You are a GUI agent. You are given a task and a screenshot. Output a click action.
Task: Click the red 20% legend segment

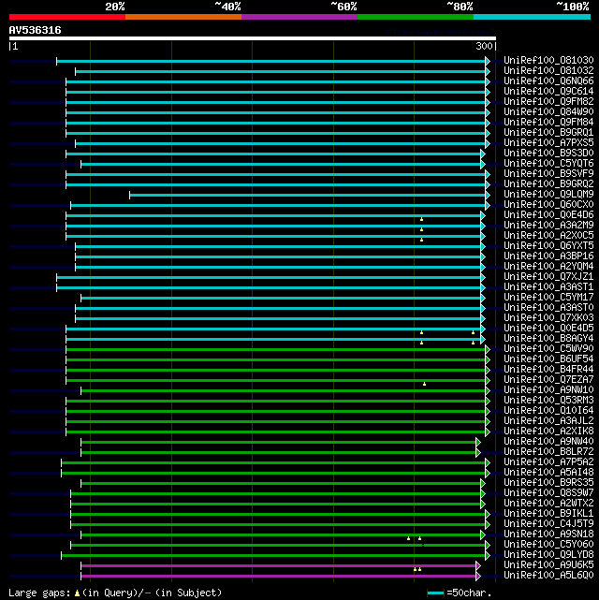coord(67,17)
